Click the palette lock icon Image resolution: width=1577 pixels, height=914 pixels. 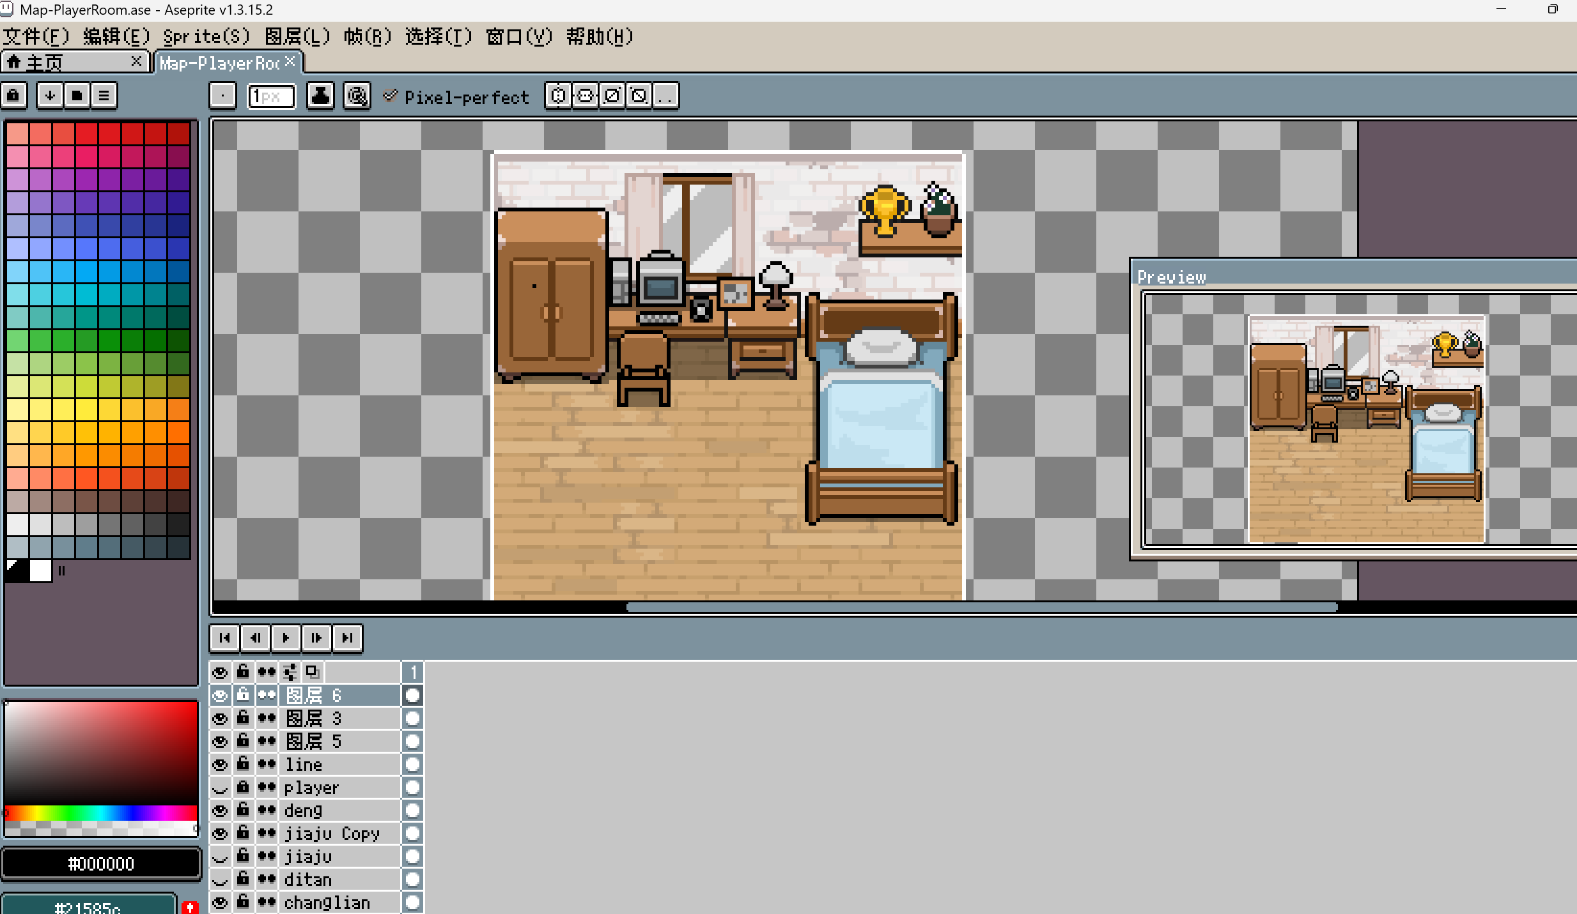click(x=14, y=96)
